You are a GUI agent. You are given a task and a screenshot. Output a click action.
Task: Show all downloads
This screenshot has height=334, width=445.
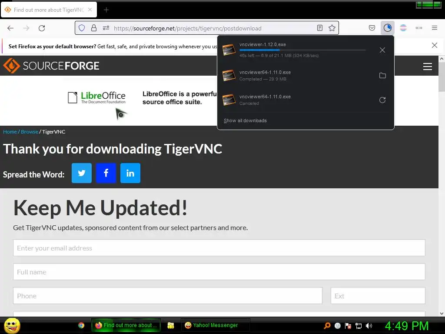tap(245, 120)
